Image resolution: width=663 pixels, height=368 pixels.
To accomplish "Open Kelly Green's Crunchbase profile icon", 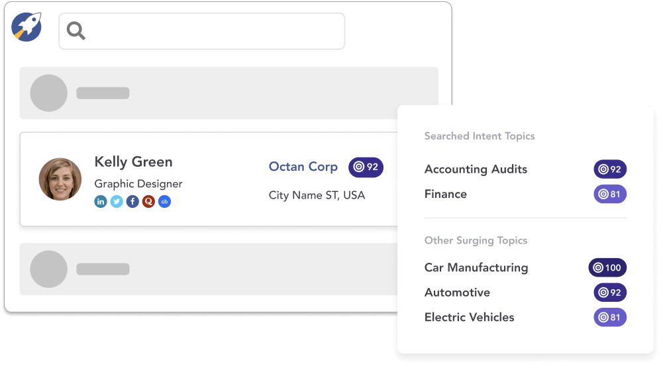I will tap(164, 202).
